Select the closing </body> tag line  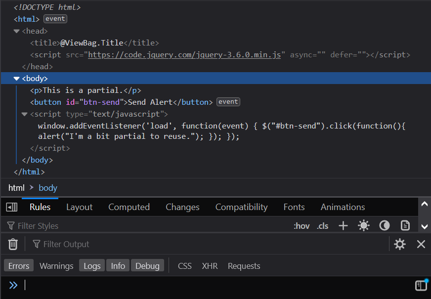point(38,160)
